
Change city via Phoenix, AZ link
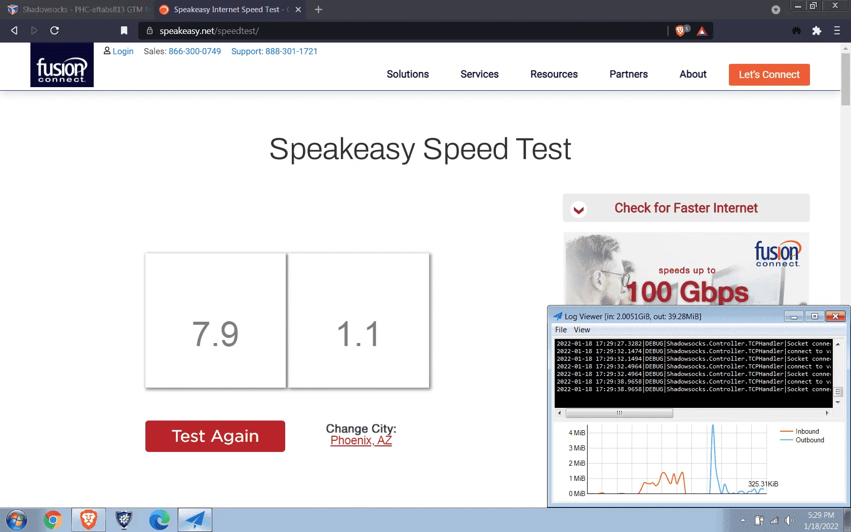click(361, 440)
